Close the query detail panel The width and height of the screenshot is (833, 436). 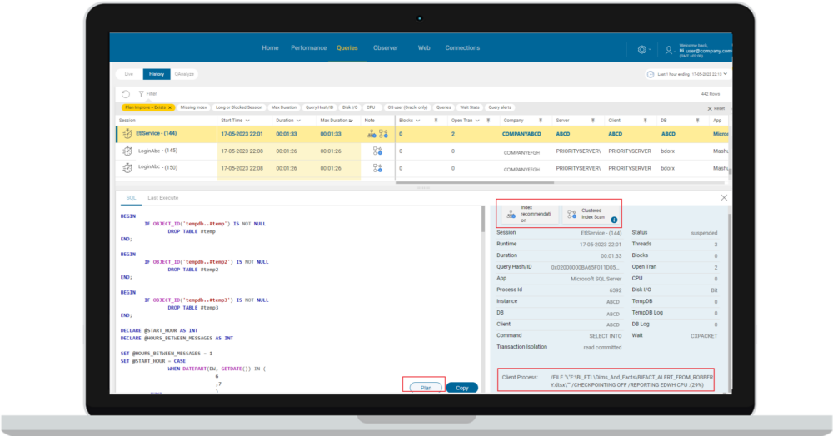[x=724, y=198]
